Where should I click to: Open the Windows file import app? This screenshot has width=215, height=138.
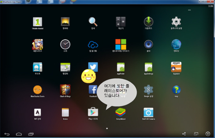tap(121, 44)
